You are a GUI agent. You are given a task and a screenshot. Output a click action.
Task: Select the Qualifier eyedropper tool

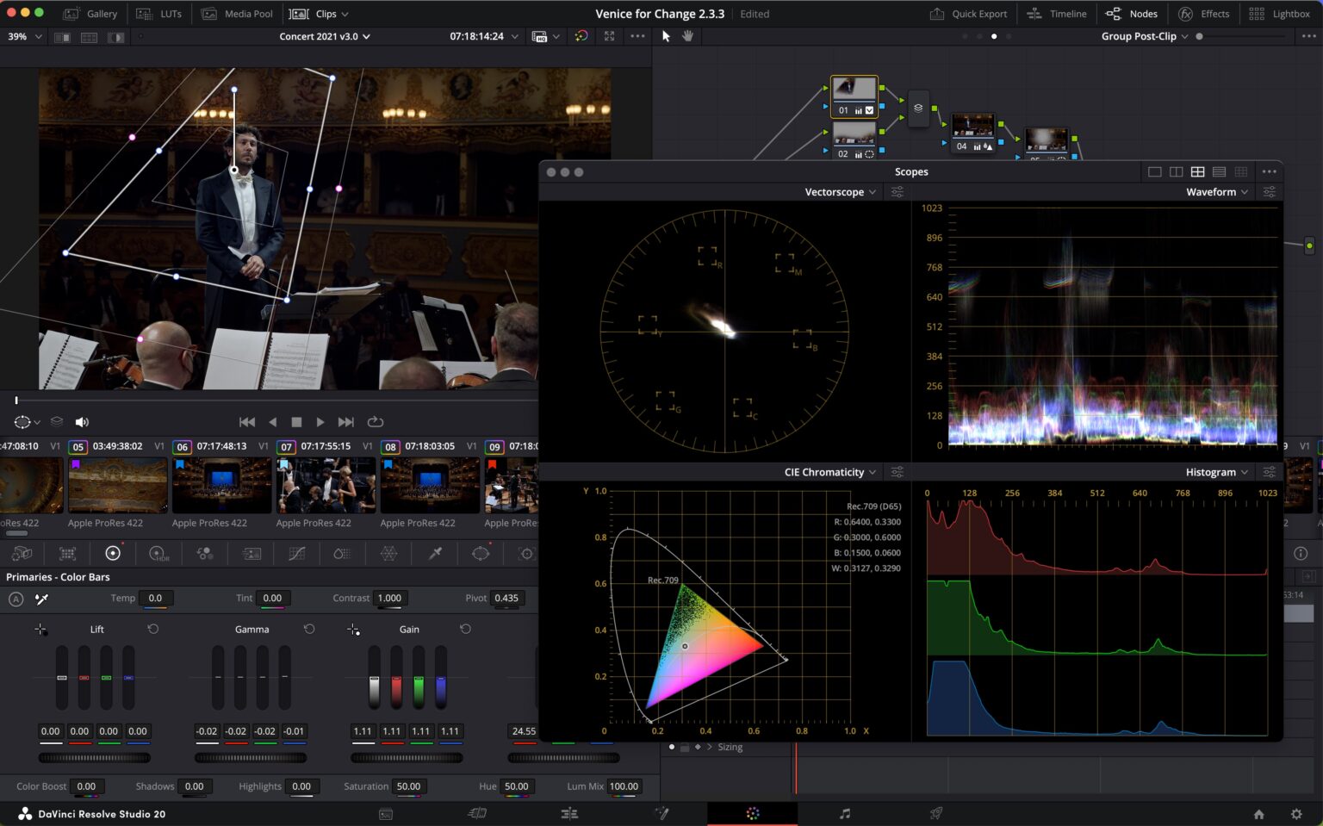click(x=435, y=553)
